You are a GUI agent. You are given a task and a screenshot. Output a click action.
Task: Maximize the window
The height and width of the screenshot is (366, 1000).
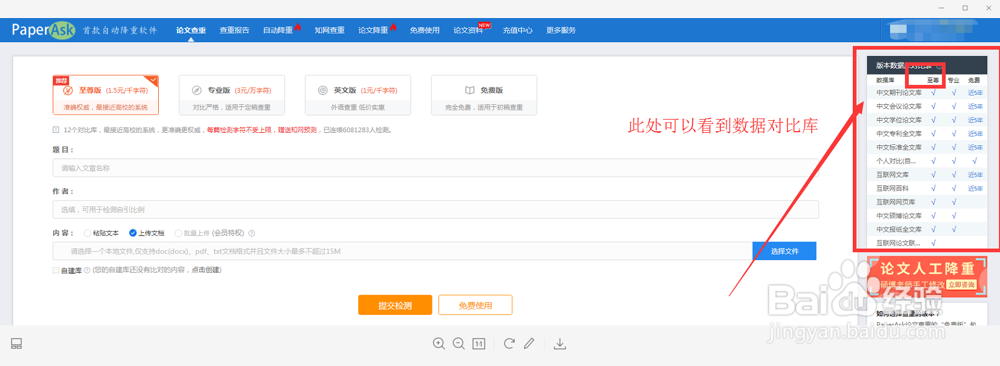pyautogui.click(x=965, y=8)
